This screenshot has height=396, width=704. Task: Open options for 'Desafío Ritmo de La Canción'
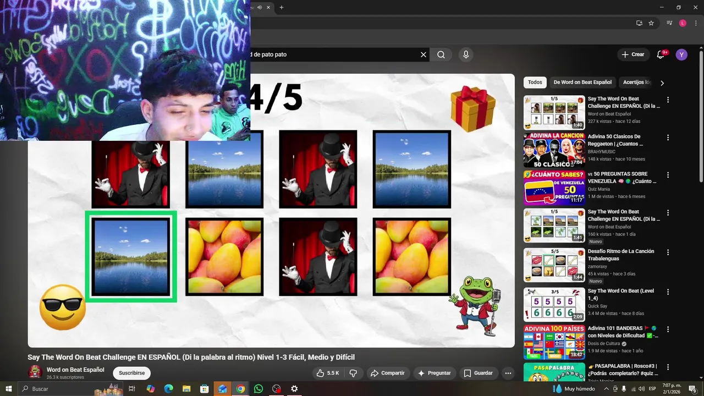click(668, 252)
